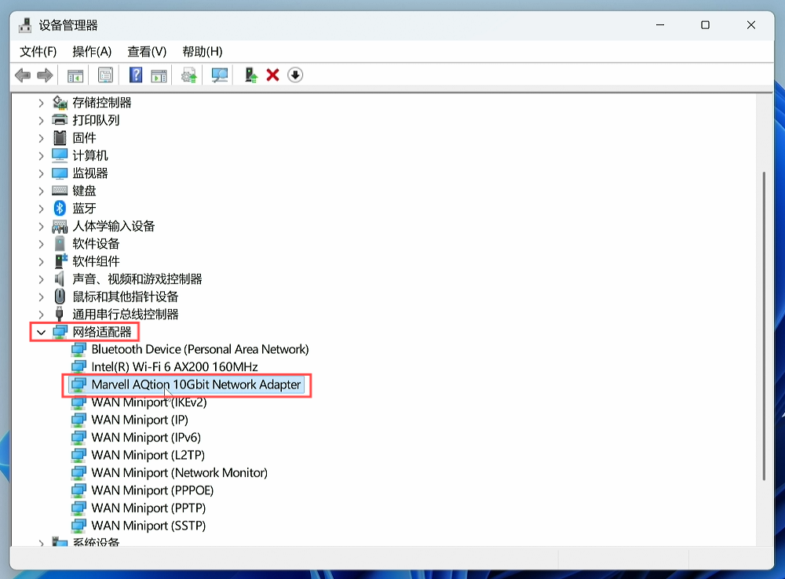Image resolution: width=785 pixels, height=579 pixels.
Task: Click the vertical scrollbar thumb
Action: [x=764, y=326]
